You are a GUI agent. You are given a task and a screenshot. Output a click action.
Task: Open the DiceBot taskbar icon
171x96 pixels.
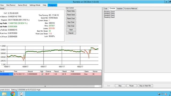pos(21,94)
